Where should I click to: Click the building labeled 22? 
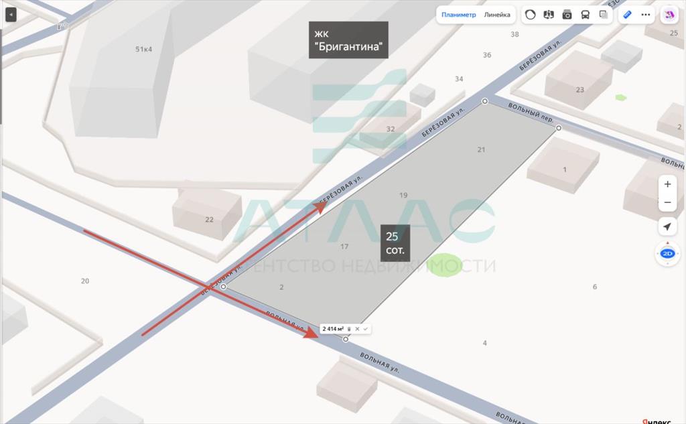tap(207, 214)
